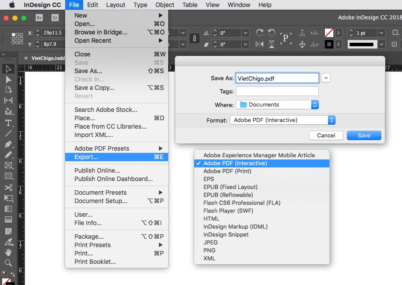Click the Save button
This screenshot has width=402, height=285.
coord(364,135)
